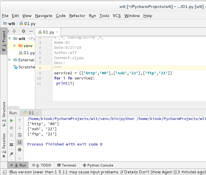This screenshot has height=175, width=206.
Task: Toggle soft-wrap in Run console
Action: [20, 135]
